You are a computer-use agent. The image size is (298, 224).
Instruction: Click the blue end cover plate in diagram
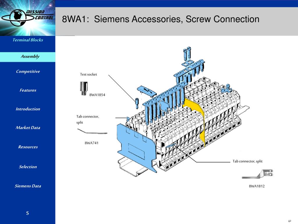tap(137, 148)
